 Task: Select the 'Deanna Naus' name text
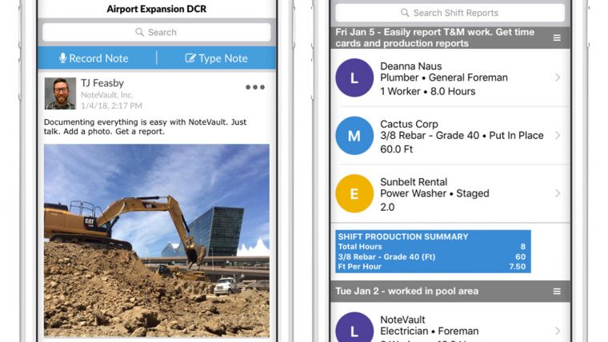point(410,66)
